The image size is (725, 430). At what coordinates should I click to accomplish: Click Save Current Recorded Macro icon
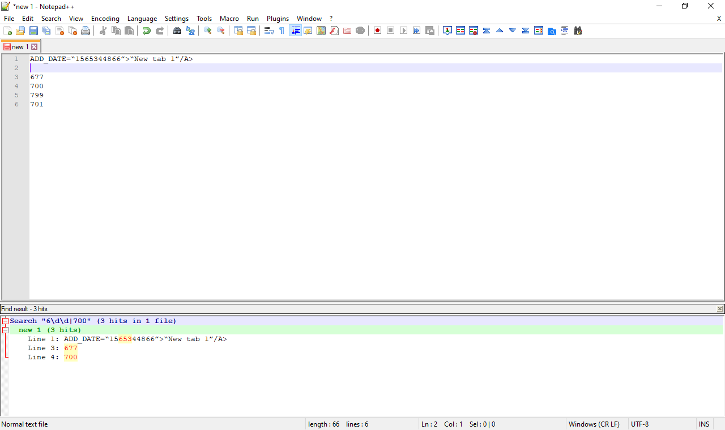430,31
